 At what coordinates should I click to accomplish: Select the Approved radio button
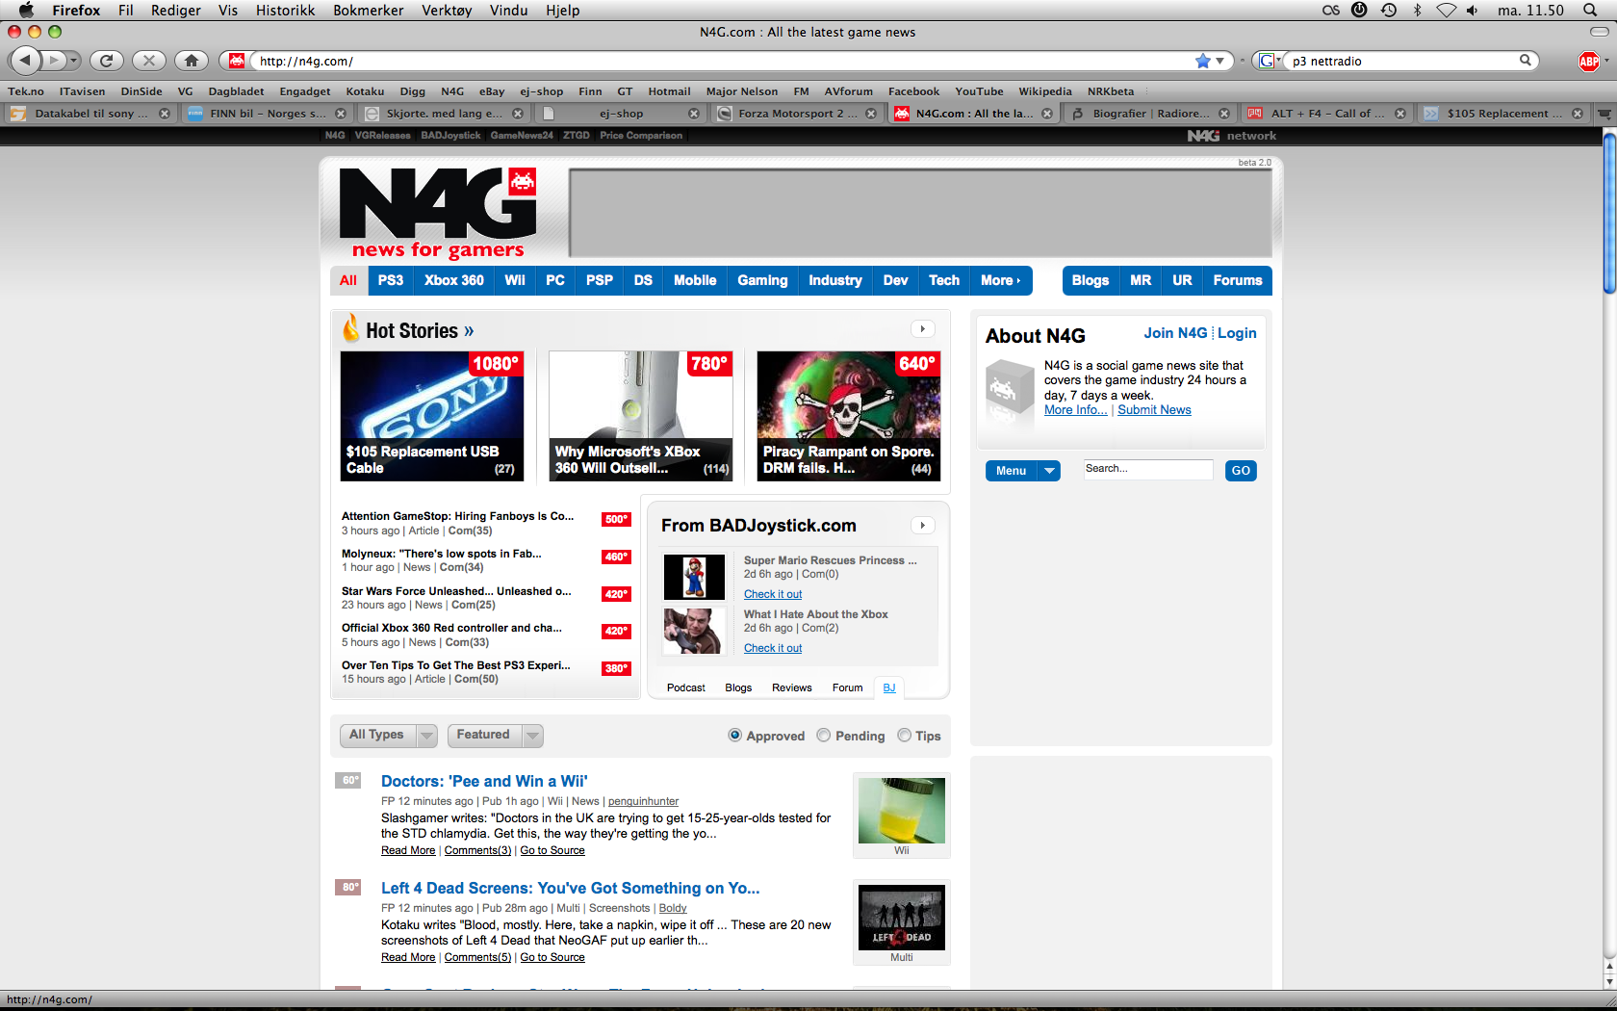point(735,736)
